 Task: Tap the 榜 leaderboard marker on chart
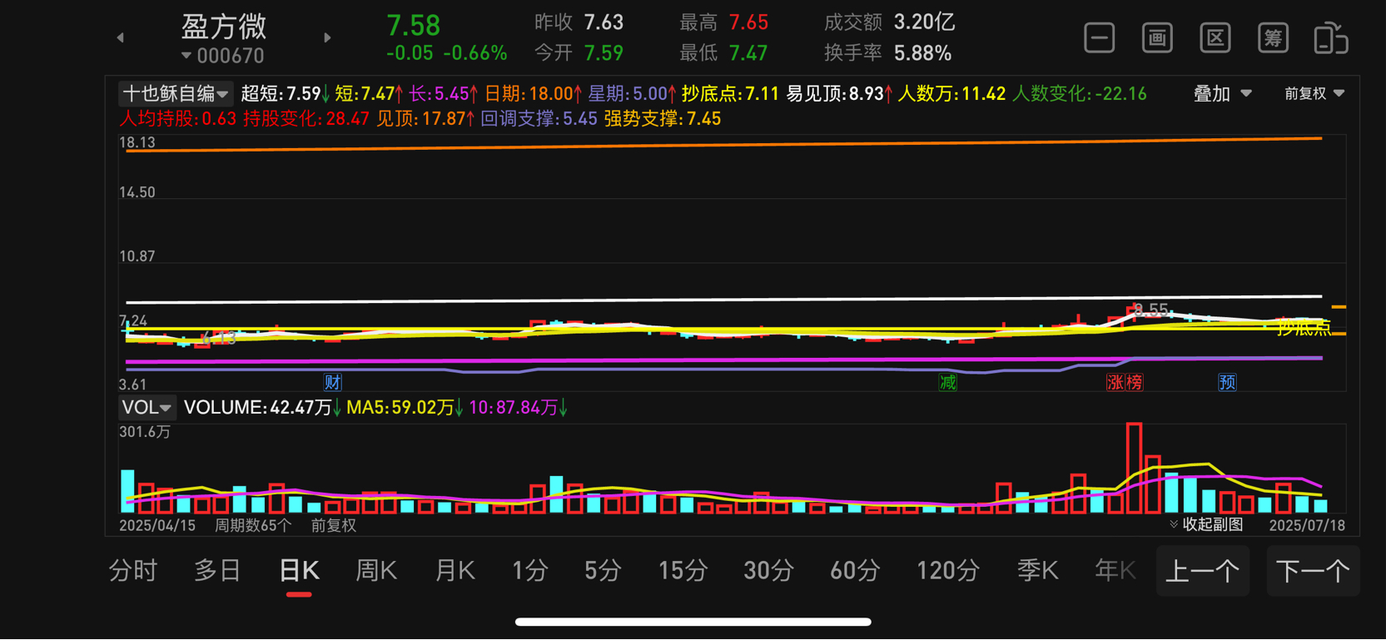1134,382
